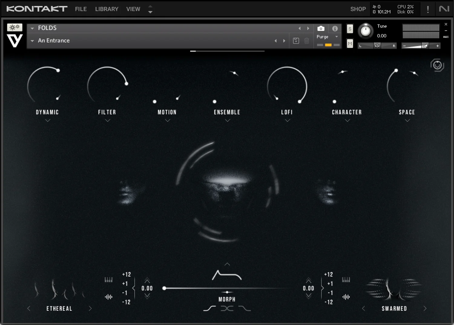Click the Native Instruments logo icon
The height and width of the screenshot is (325, 454).
[443, 9]
